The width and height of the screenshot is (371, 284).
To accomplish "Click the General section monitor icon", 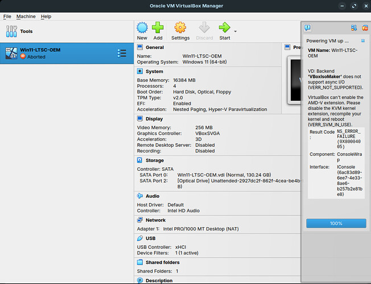I will click(x=140, y=47).
